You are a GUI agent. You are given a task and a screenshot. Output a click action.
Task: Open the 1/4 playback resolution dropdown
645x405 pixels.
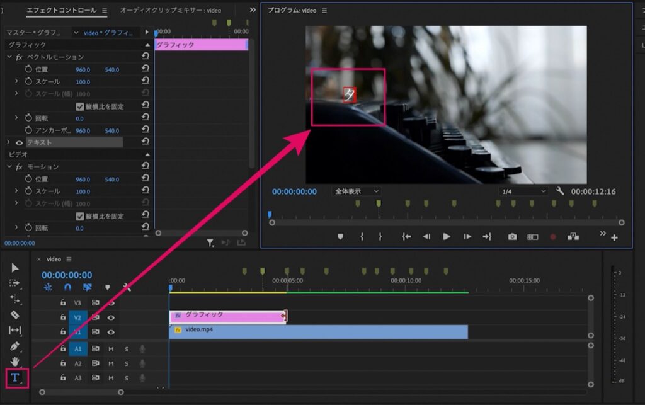click(x=523, y=191)
